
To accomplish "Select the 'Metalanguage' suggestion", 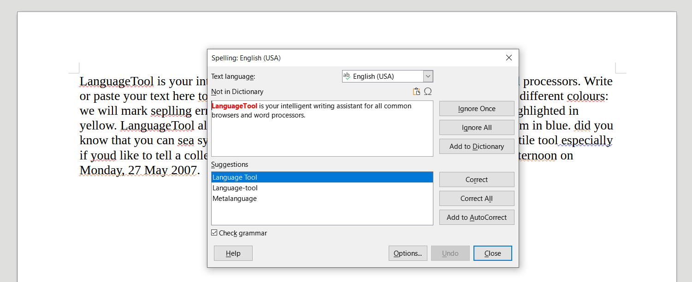I will [322, 199].
